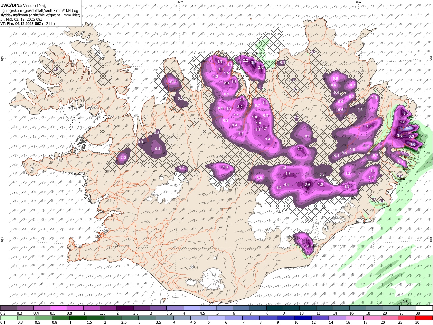Pick pink rain swatch for 20 mm
433x325 pixels.
coord(389,318)
